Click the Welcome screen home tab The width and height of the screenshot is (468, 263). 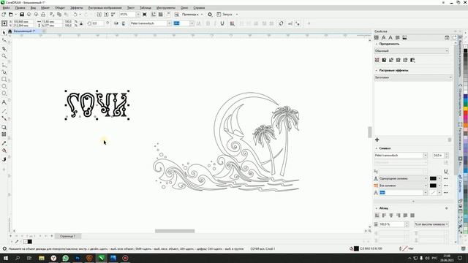(10, 31)
